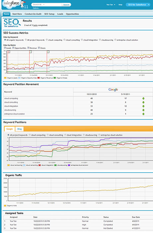153x233 pixels.
Task: Click the Organic Revenue legend swatch
Action: pyautogui.click(x=39, y=78)
